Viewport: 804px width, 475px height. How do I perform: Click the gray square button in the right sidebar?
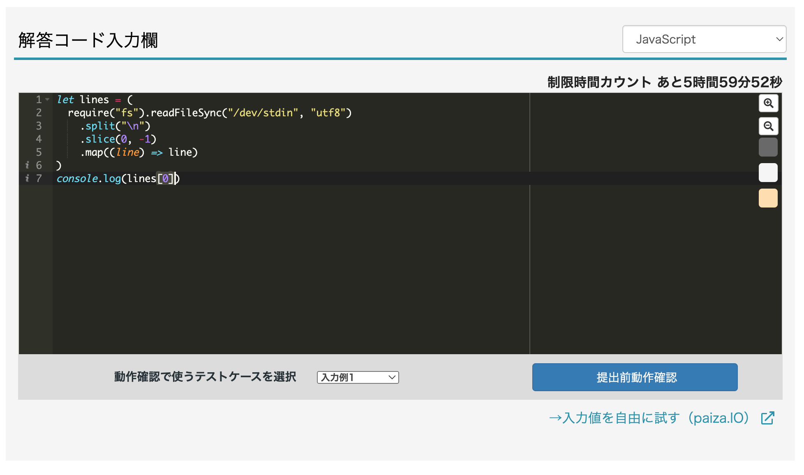pyautogui.click(x=768, y=147)
